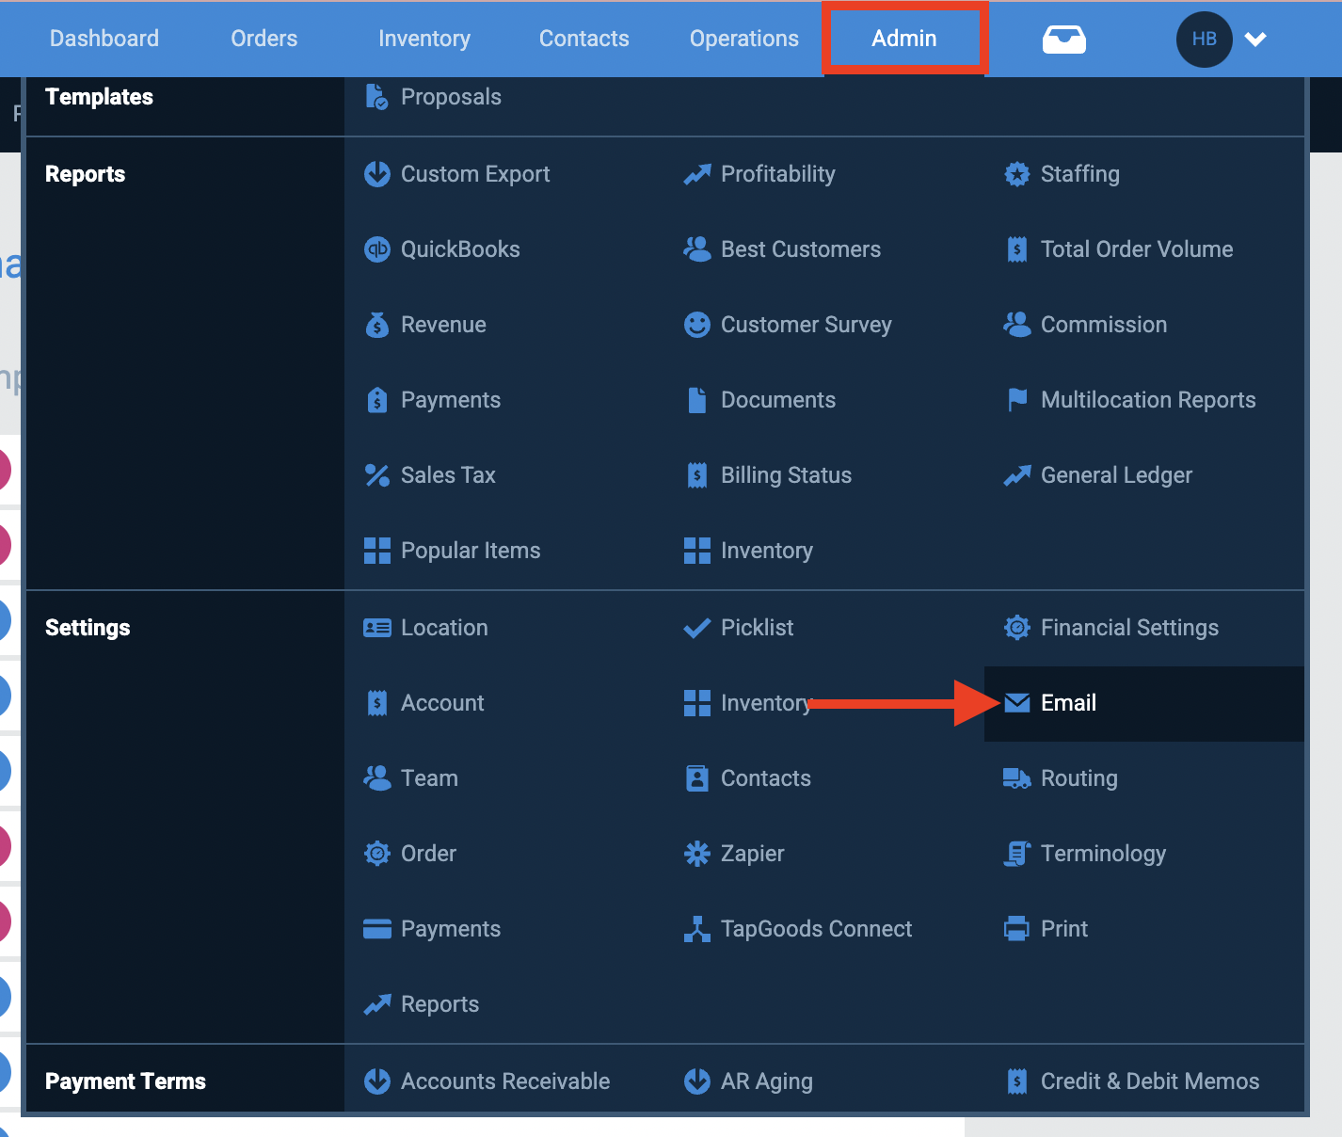Click the Best Customers people icon
Screen dimensions: 1342x1137
(697, 249)
